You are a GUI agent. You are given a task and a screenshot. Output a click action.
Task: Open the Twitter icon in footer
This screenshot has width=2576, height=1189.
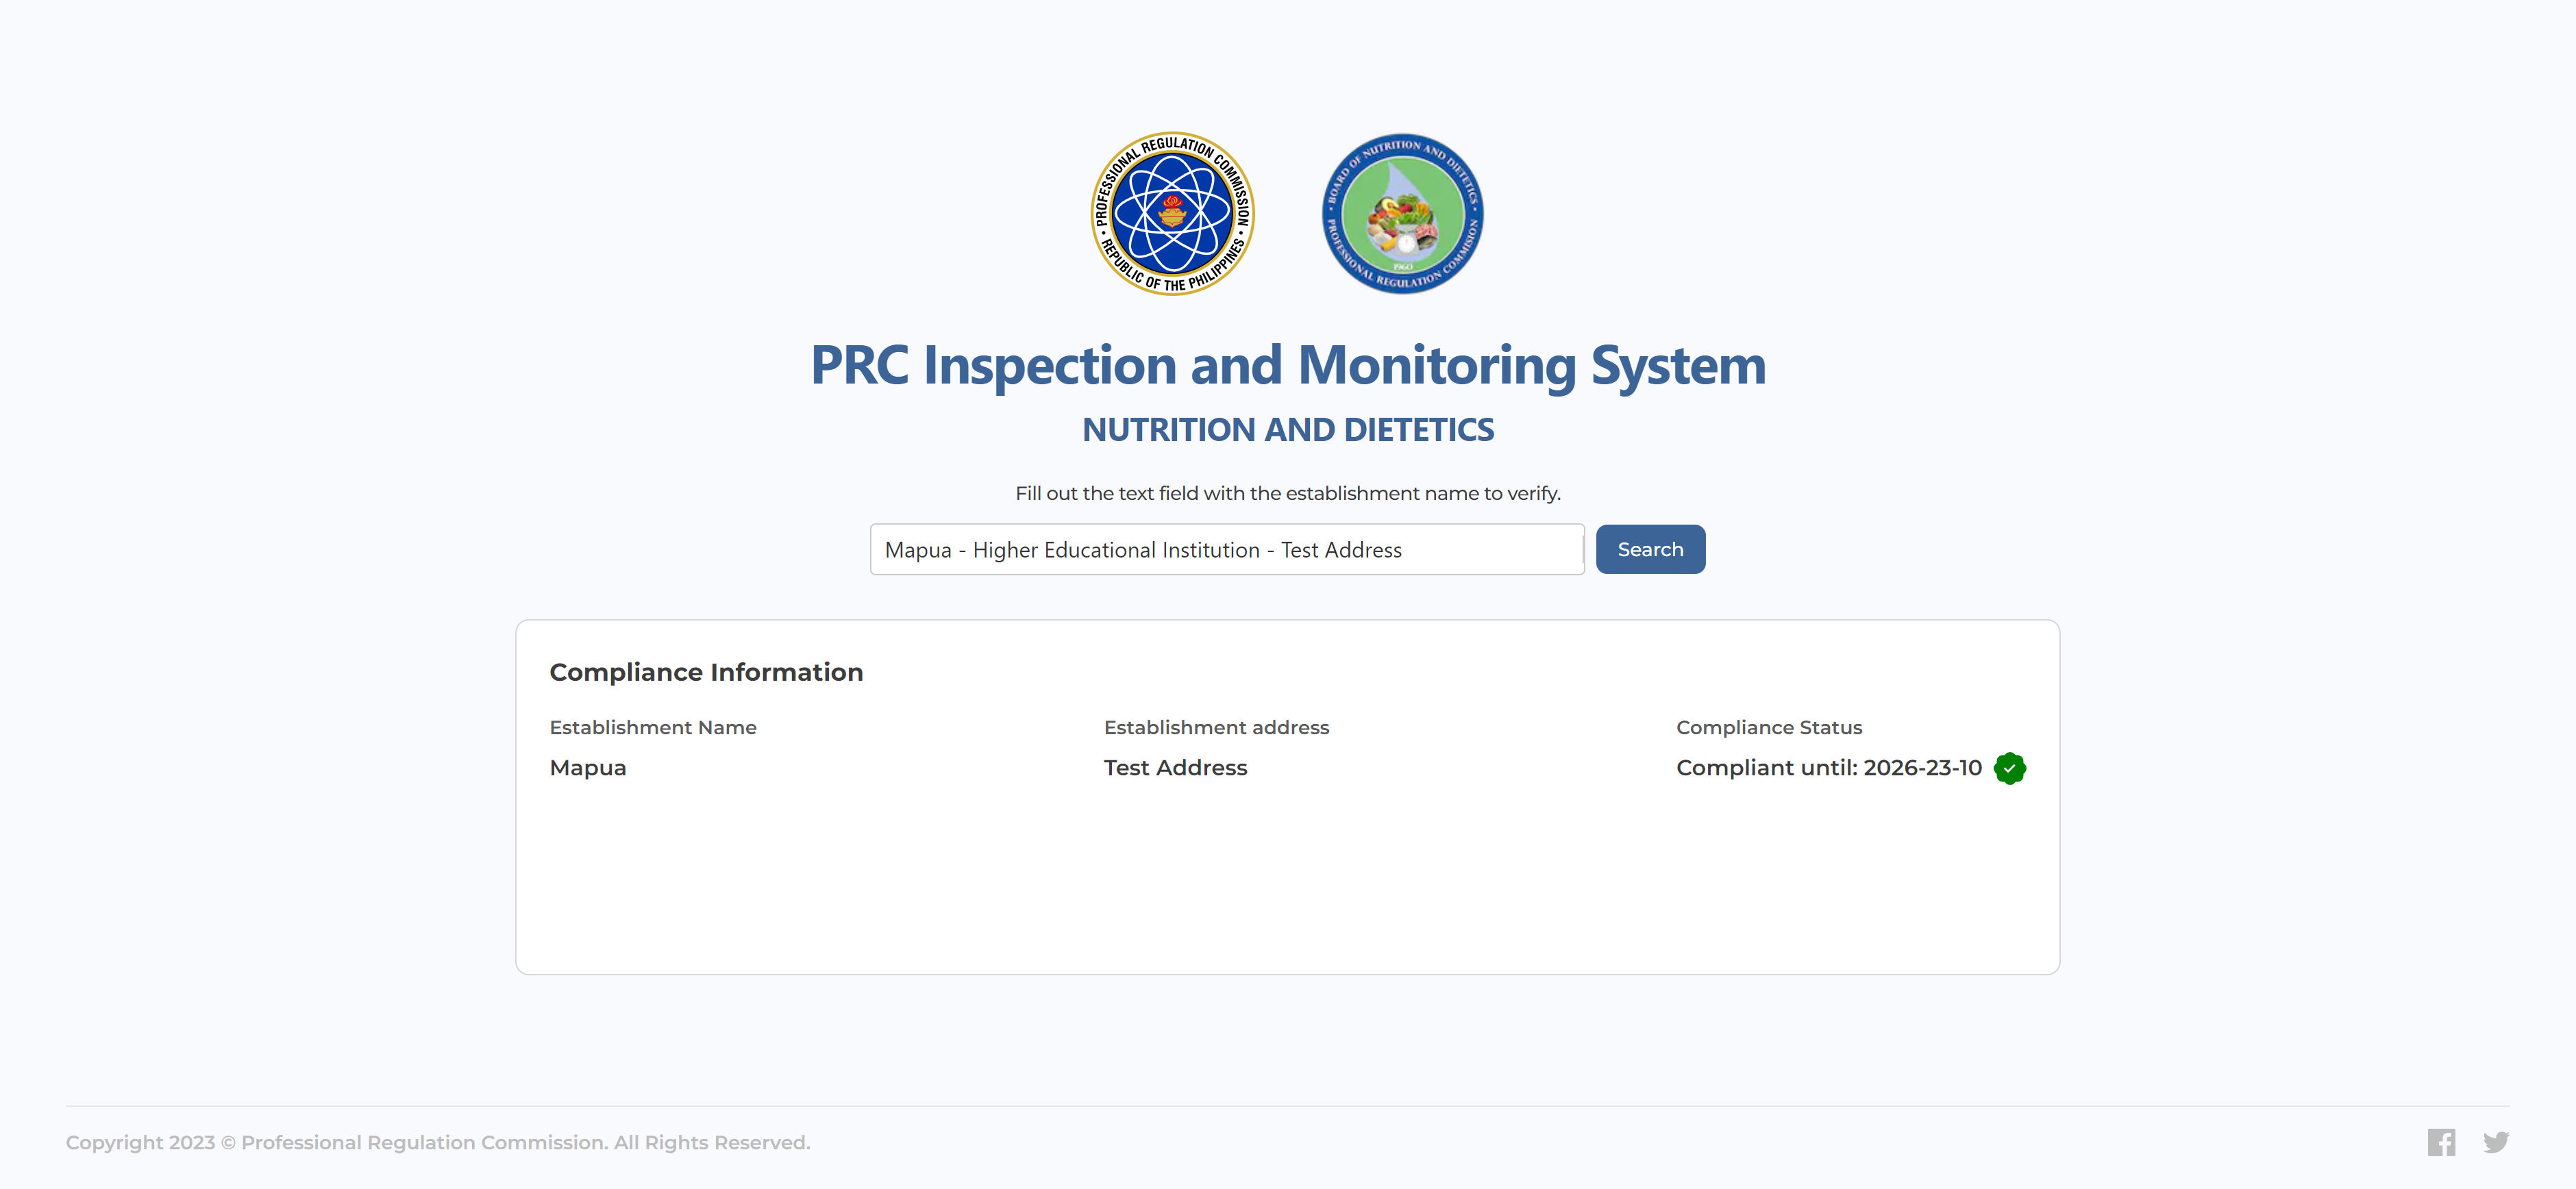pyautogui.click(x=2496, y=1142)
